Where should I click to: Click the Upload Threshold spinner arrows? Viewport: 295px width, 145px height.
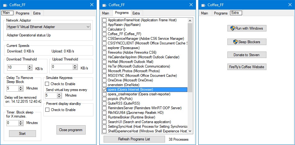(x=75, y=67)
